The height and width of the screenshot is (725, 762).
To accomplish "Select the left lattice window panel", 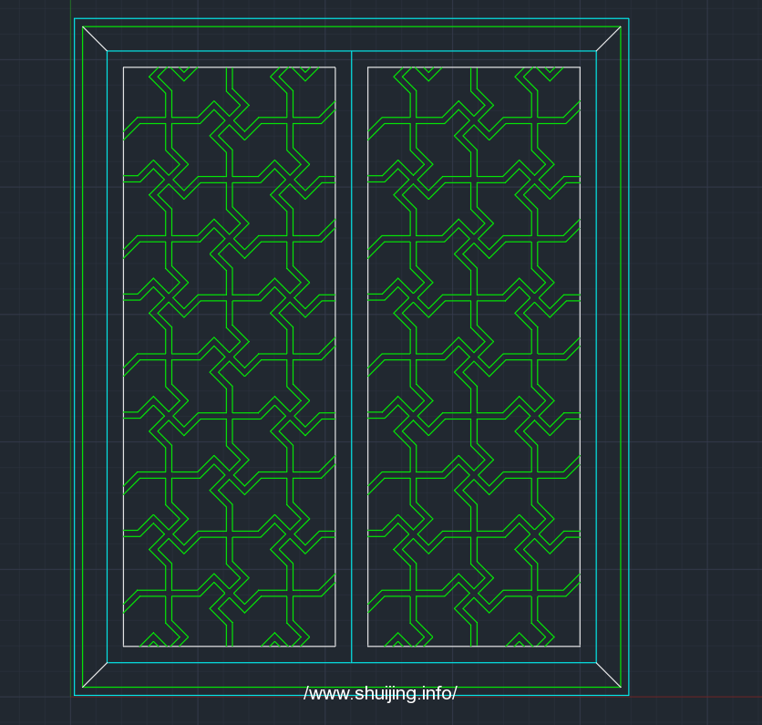I will point(230,357).
